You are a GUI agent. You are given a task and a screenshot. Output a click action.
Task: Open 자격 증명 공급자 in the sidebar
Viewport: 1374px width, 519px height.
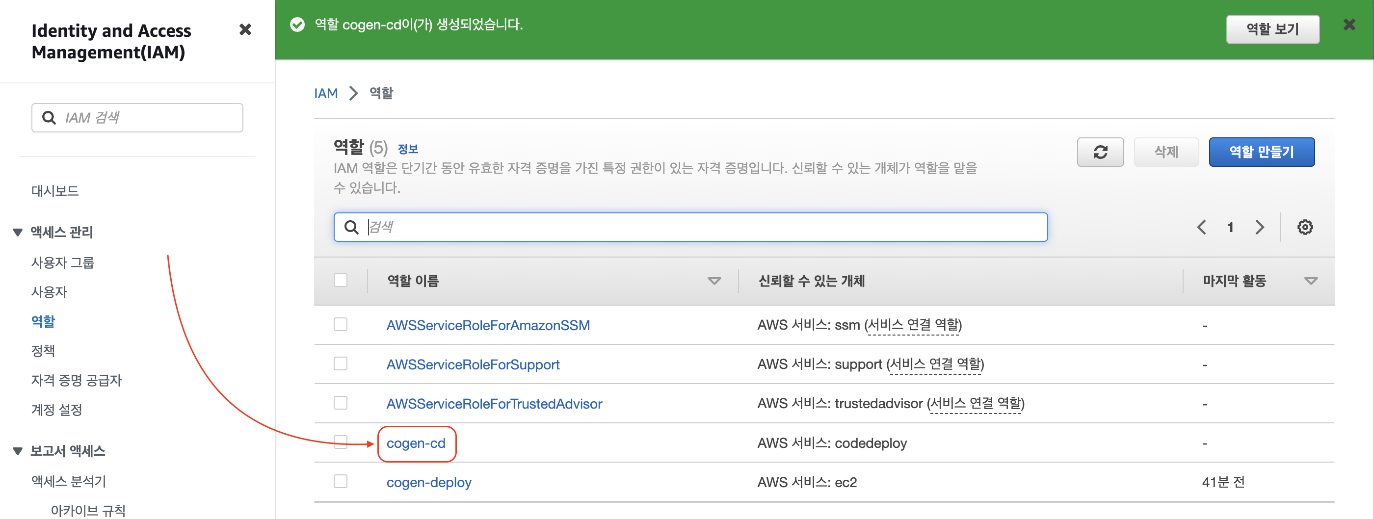pos(76,380)
